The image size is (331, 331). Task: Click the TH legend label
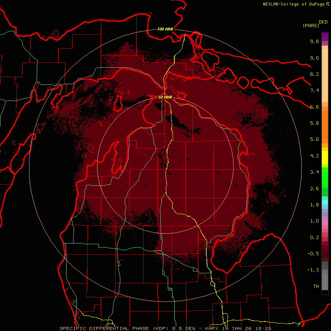pos(316,286)
